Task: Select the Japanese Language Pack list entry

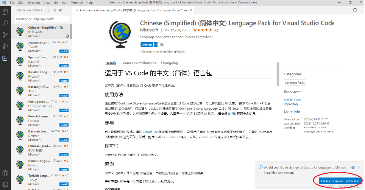Action: click(x=41, y=46)
